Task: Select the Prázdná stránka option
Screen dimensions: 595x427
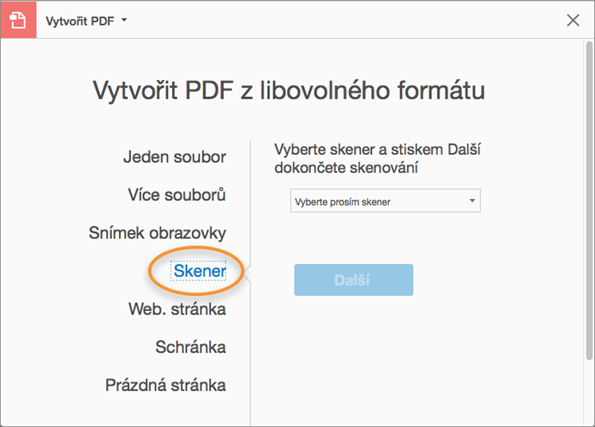Action: 166,385
